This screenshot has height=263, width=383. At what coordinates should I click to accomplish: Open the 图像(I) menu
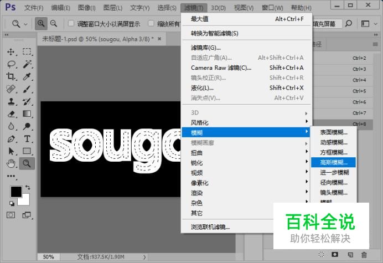pos(87,8)
